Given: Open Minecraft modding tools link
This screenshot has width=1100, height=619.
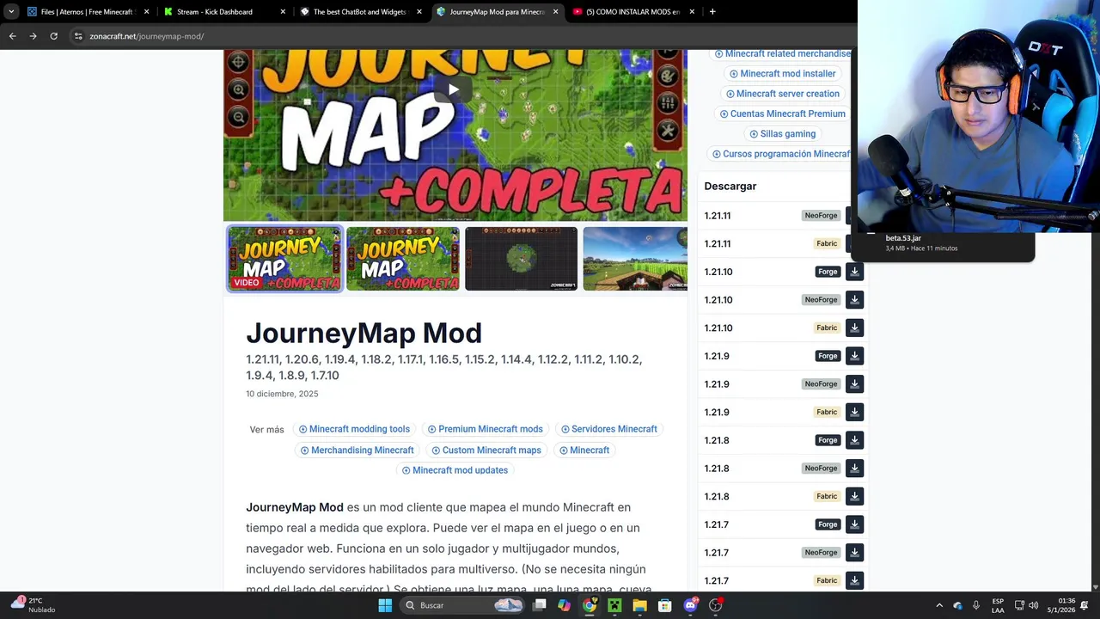Looking at the screenshot, I should pos(354,429).
